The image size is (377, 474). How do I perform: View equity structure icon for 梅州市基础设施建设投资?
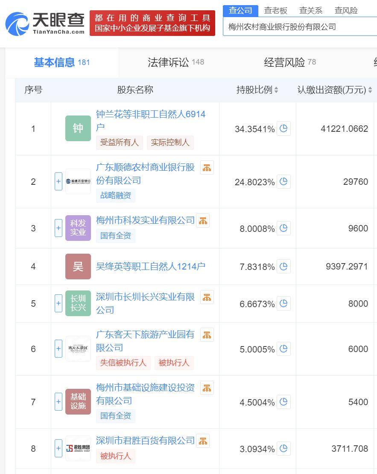(x=207, y=388)
